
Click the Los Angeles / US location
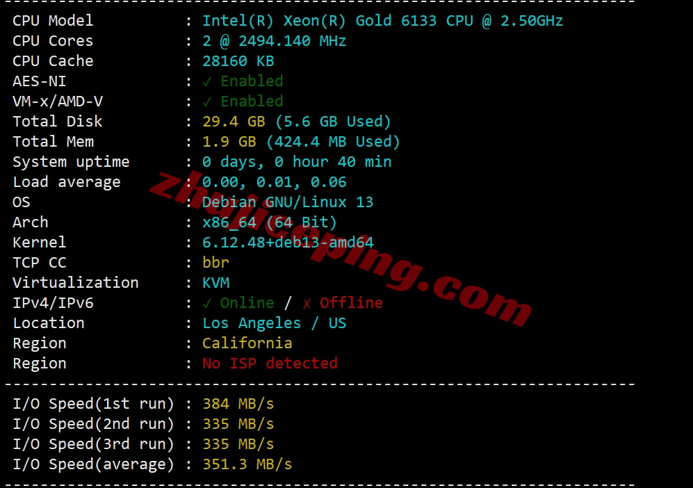pos(275,323)
